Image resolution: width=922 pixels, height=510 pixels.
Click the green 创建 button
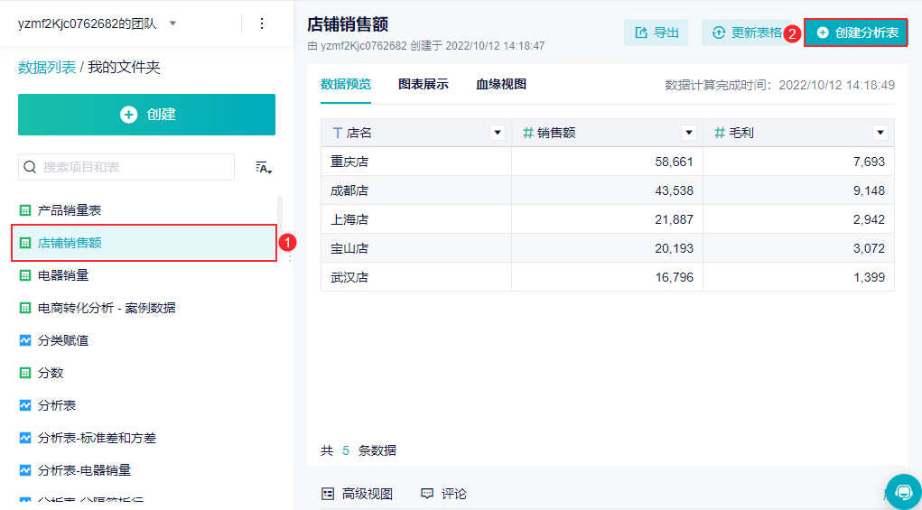(x=146, y=115)
